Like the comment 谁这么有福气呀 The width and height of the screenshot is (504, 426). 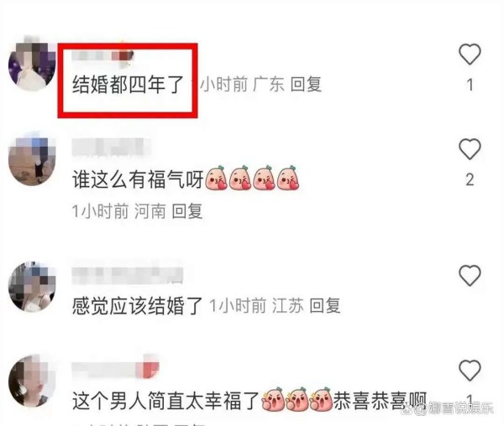pos(470,149)
